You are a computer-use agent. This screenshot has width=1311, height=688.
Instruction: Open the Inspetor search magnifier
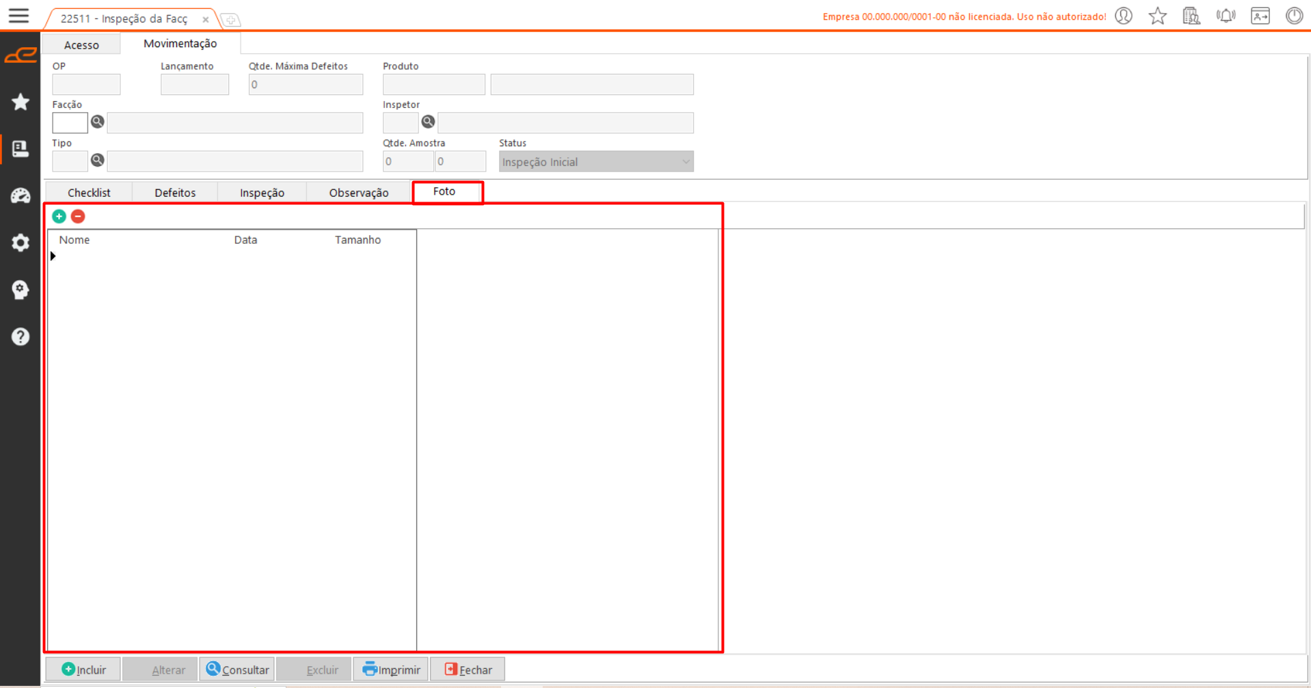click(428, 122)
